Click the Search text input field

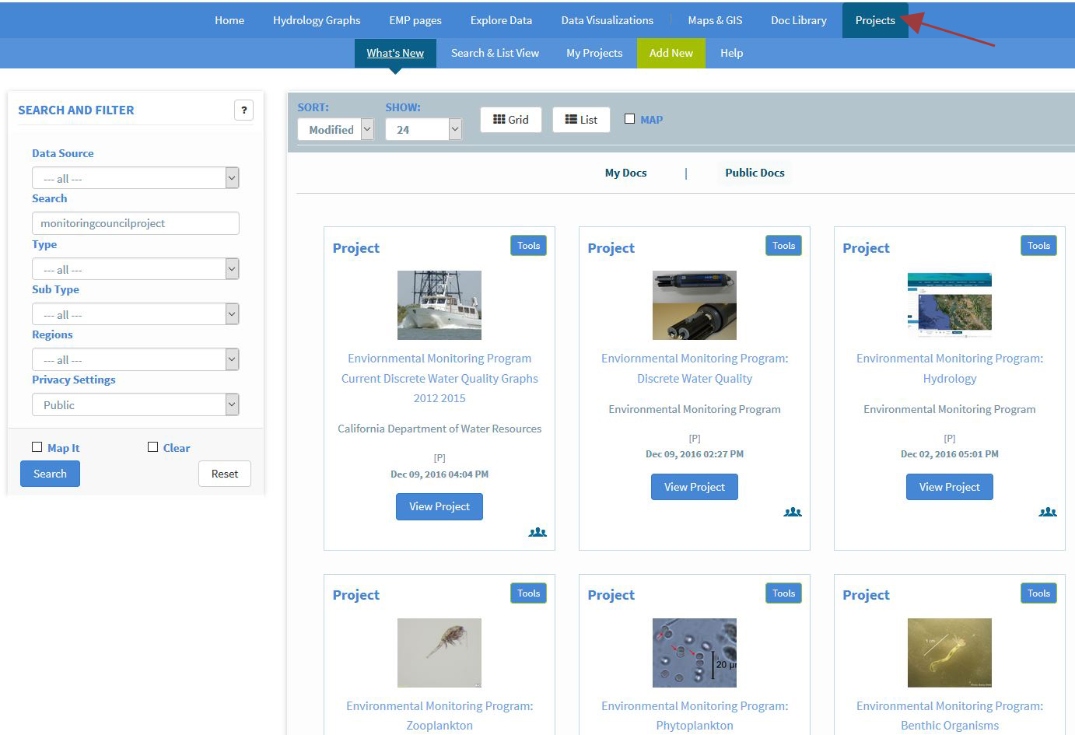(x=135, y=223)
